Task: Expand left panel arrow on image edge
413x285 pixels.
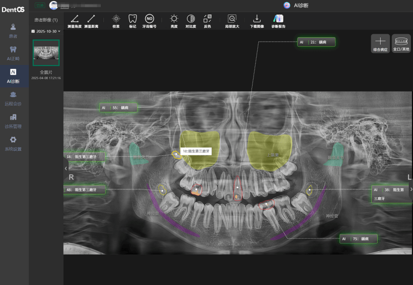Action: [x=66, y=169]
